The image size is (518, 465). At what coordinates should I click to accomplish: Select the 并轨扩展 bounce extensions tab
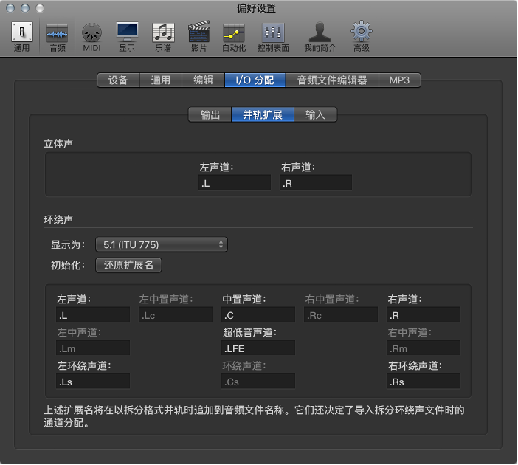[263, 115]
